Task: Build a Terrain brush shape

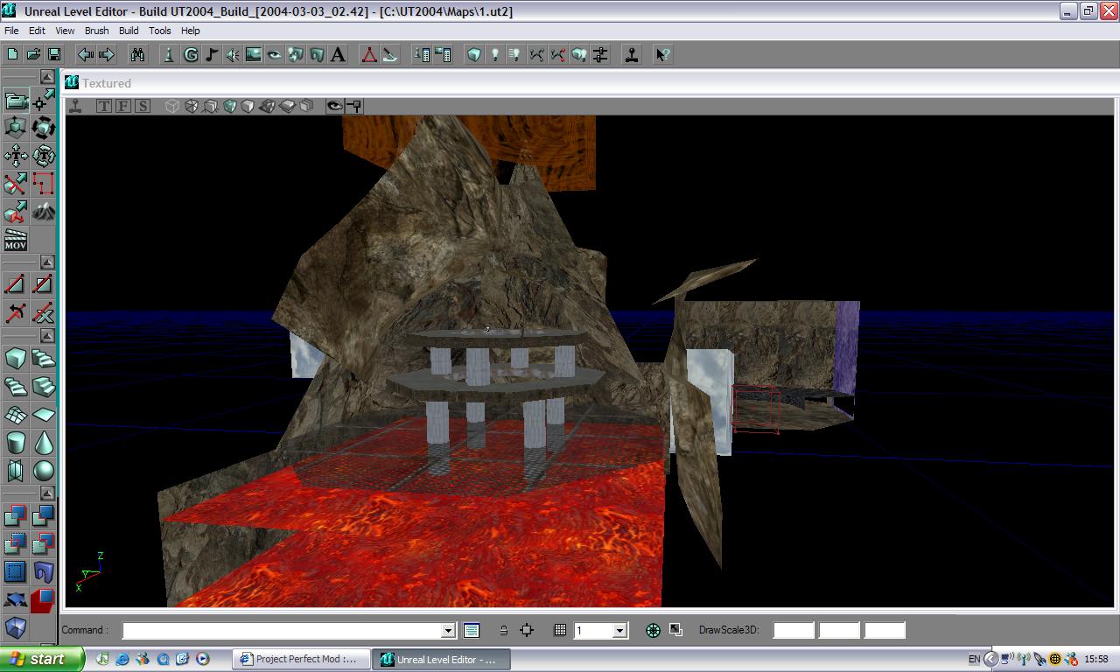Action: point(16,415)
